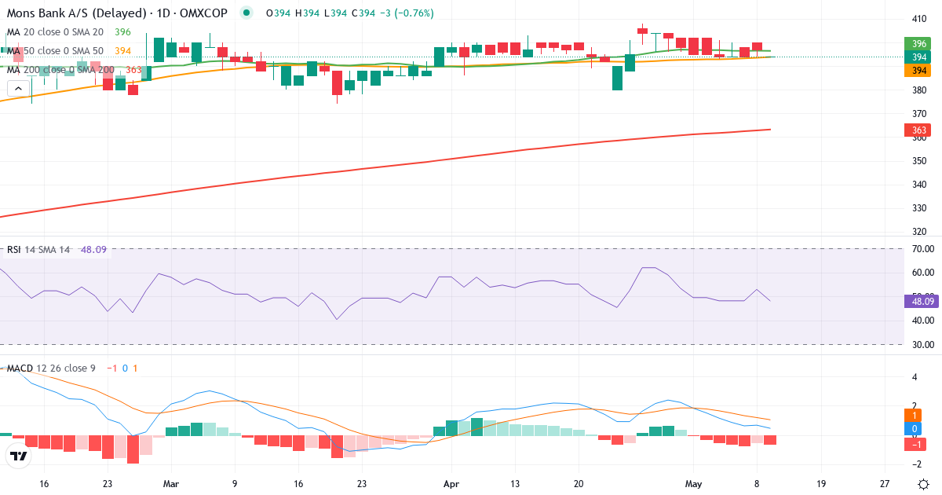Click the -2 MACD scale label
The width and height of the screenshot is (942, 495).
(x=916, y=464)
